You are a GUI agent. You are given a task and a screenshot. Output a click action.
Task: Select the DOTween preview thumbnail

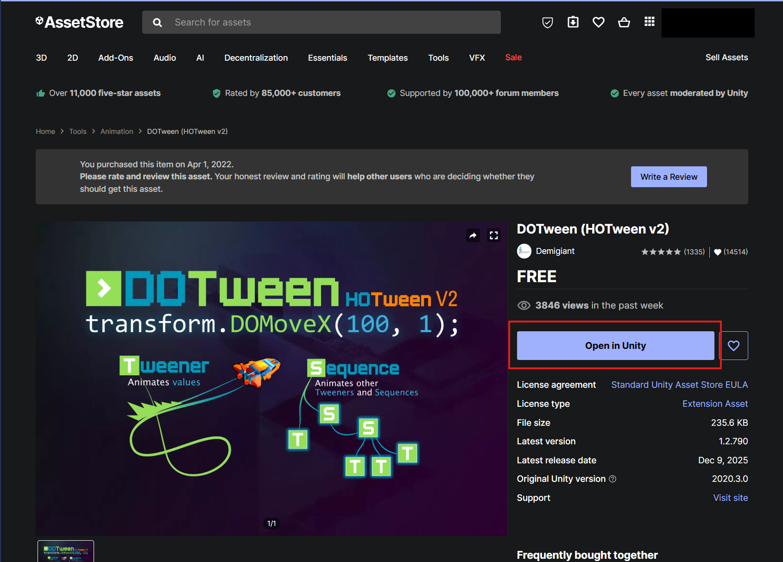coord(66,551)
